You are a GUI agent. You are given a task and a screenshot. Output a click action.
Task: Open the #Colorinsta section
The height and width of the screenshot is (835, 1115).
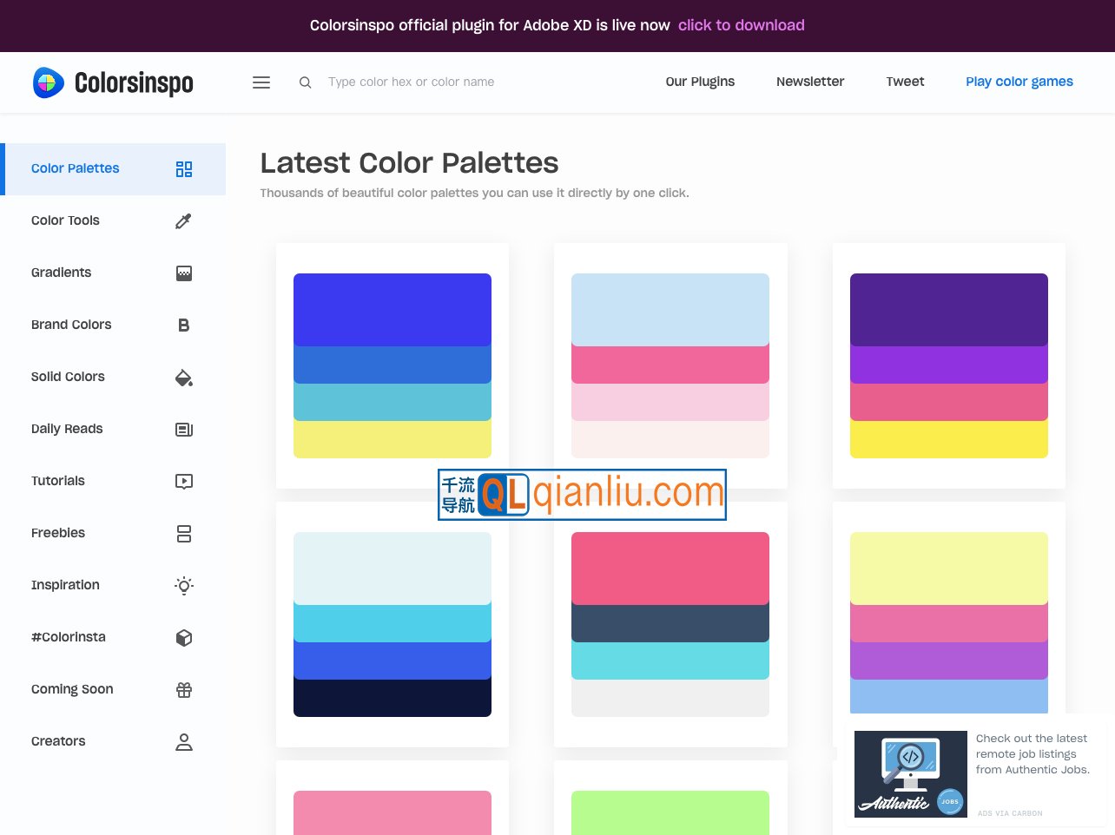[x=68, y=637]
